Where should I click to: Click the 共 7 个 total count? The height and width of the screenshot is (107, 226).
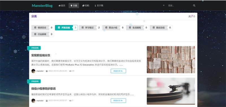click(192, 16)
